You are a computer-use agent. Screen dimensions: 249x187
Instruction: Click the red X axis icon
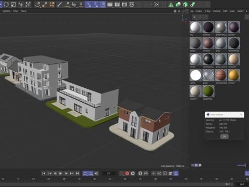click(x=81, y=5)
